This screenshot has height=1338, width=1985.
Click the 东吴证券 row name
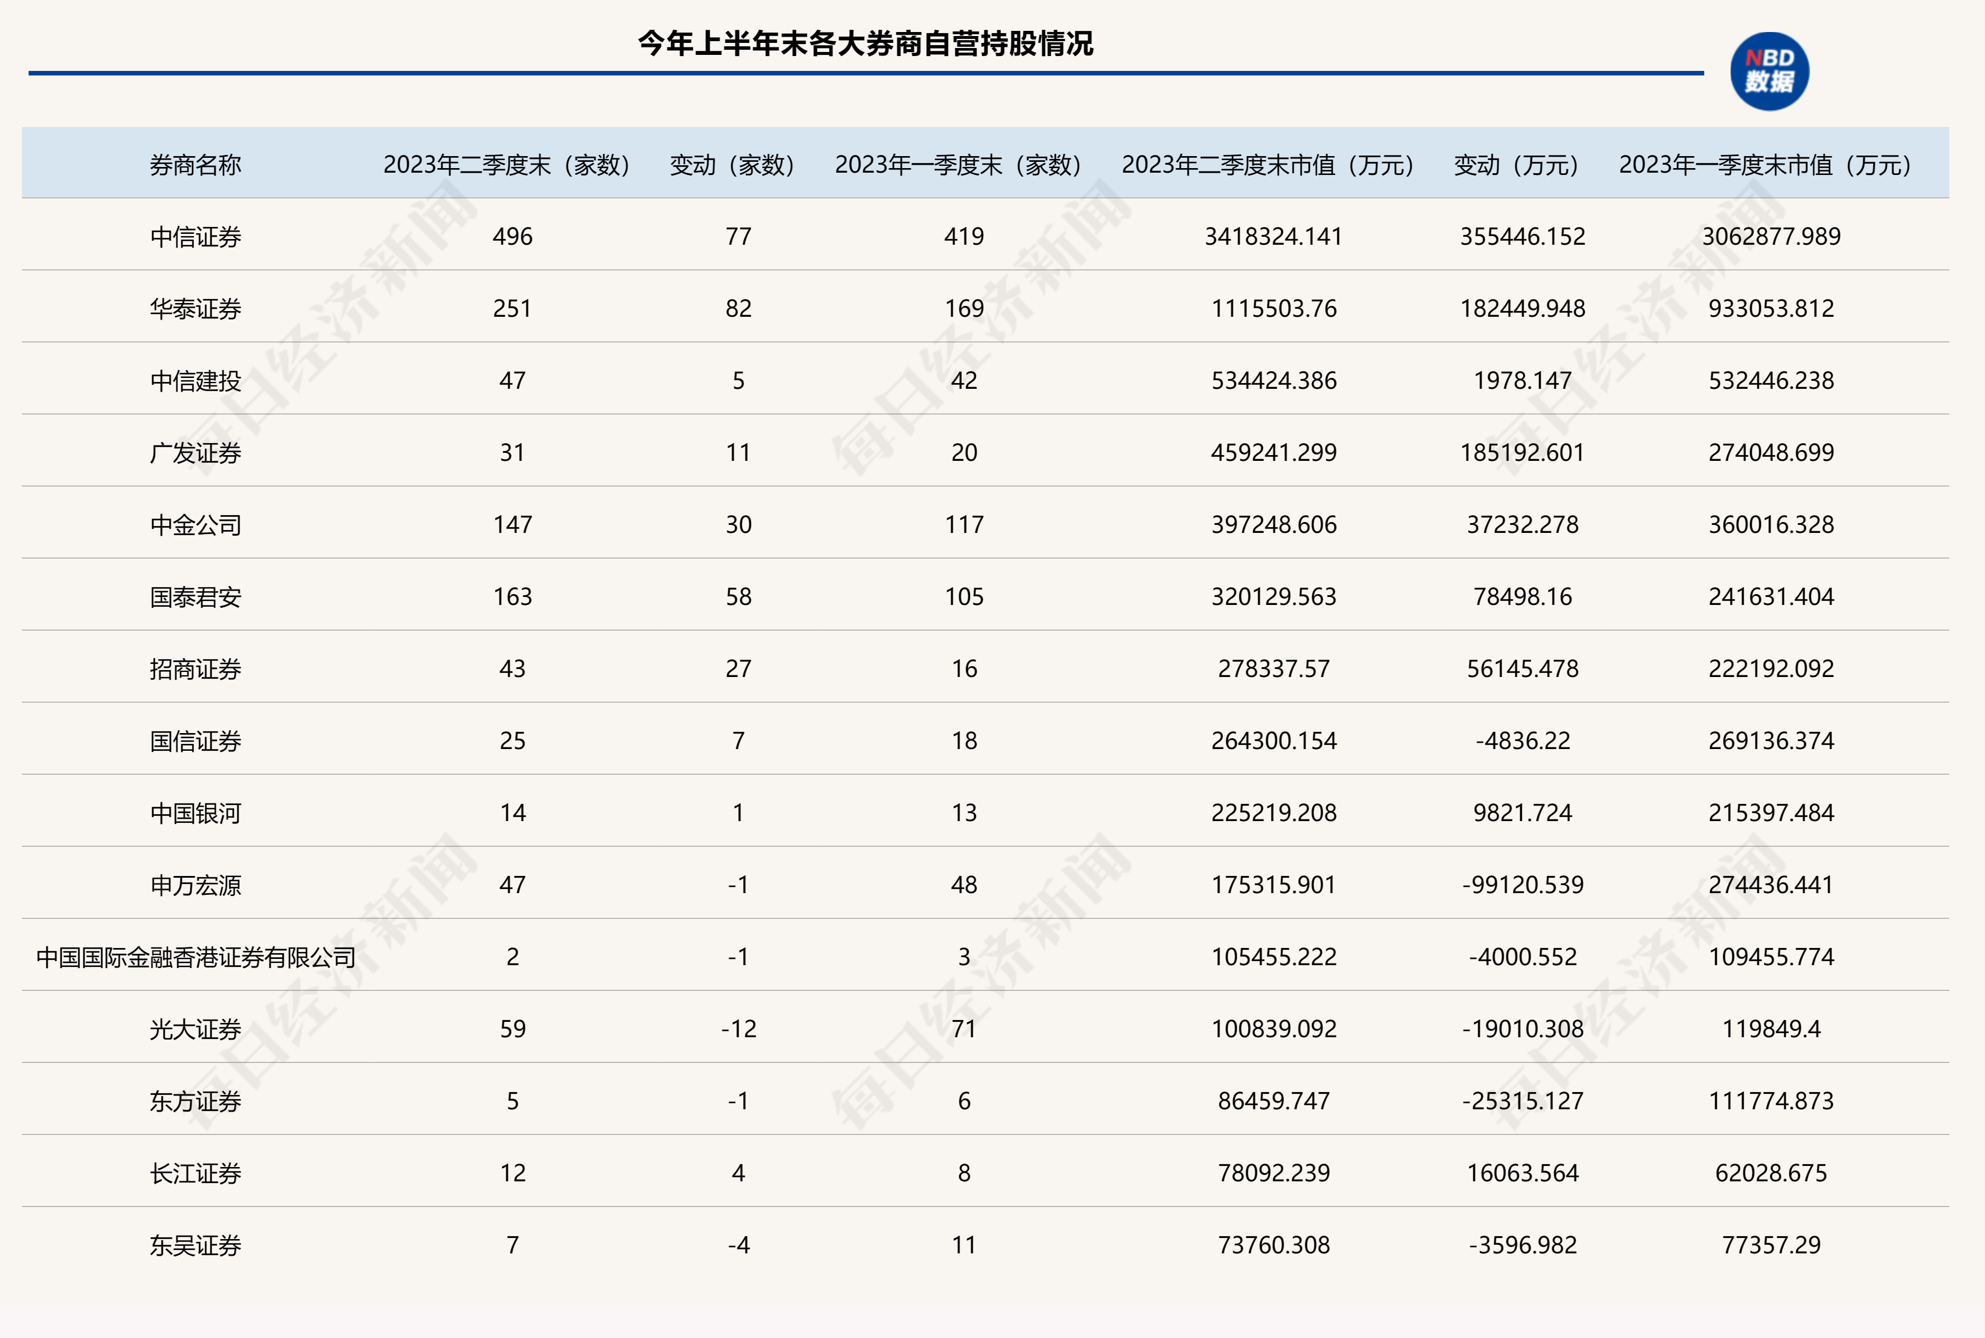click(x=196, y=1246)
